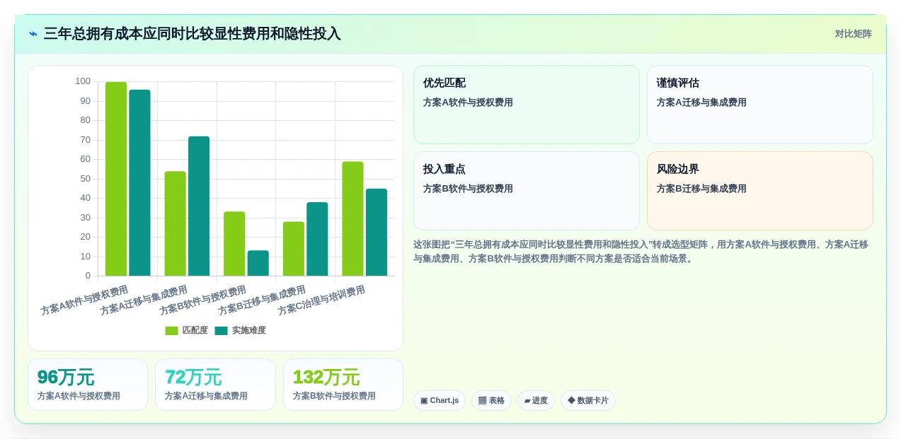This screenshot has width=901, height=439.
Task: Open the 优先匹配 card
Action: 526,105
